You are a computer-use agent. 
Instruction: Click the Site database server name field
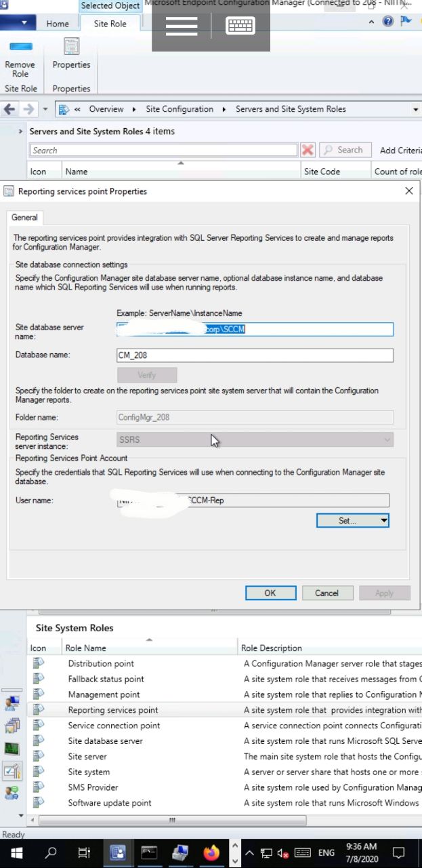(x=255, y=329)
